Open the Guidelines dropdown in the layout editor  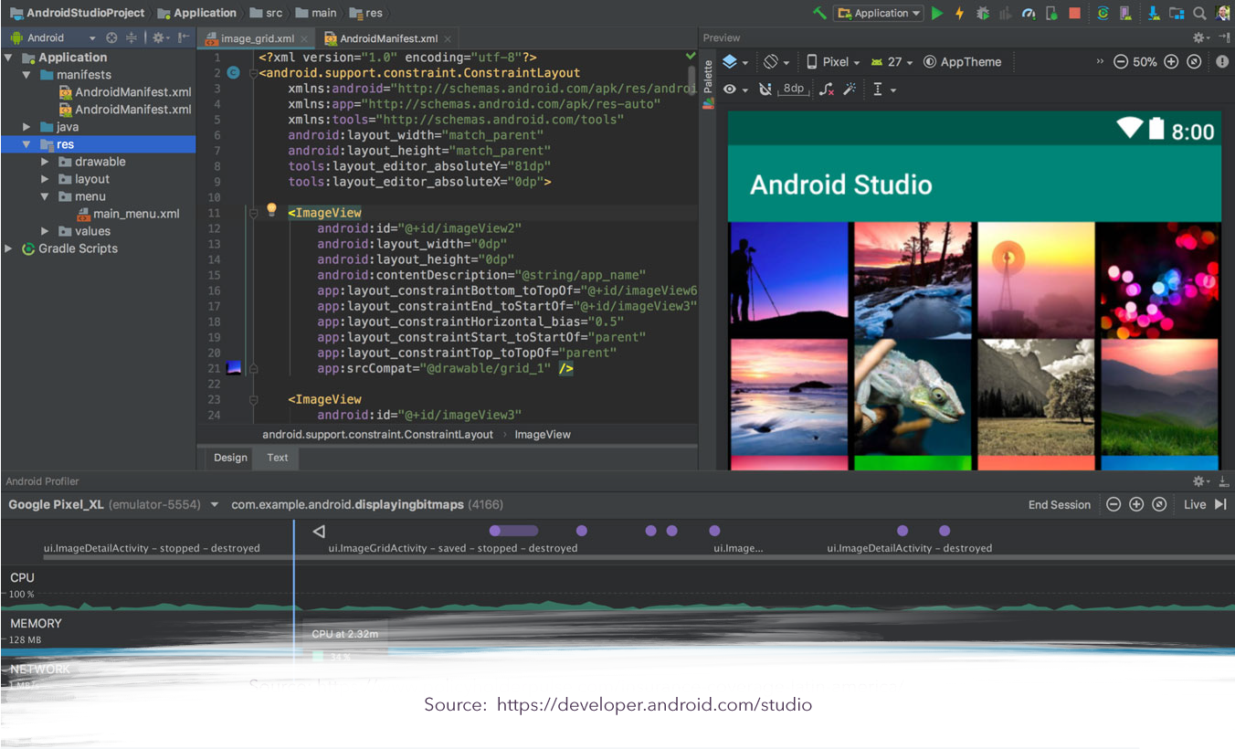[x=883, y=90]
